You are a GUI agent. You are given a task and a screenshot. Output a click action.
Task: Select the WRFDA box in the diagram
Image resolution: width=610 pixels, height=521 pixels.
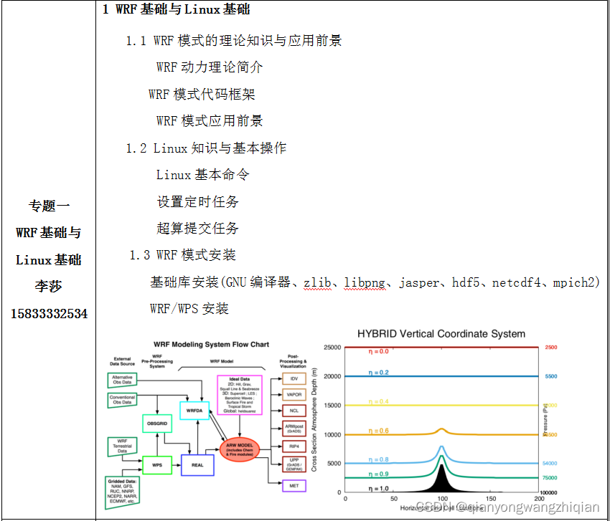point(194,411)
